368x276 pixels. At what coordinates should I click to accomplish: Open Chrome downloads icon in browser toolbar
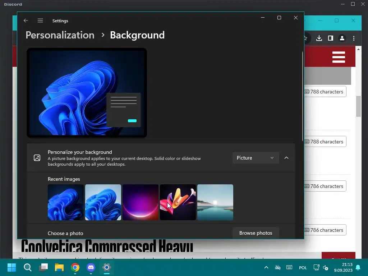tap(319, 38)
